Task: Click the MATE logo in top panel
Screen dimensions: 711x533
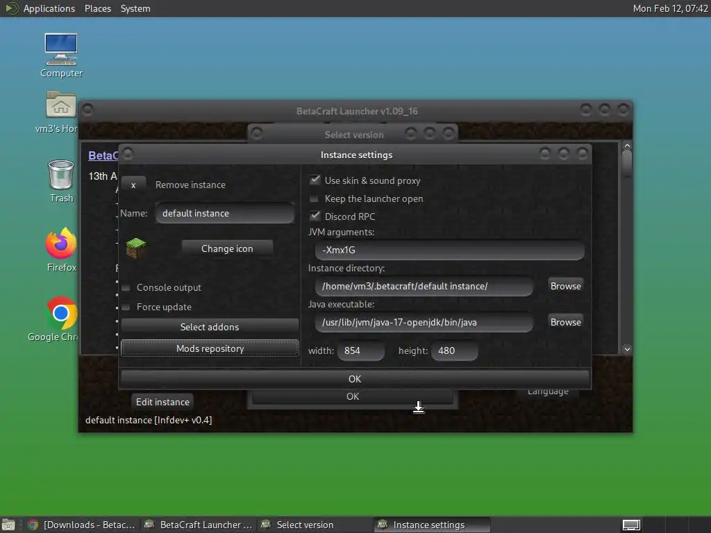Action: (11, 8)
